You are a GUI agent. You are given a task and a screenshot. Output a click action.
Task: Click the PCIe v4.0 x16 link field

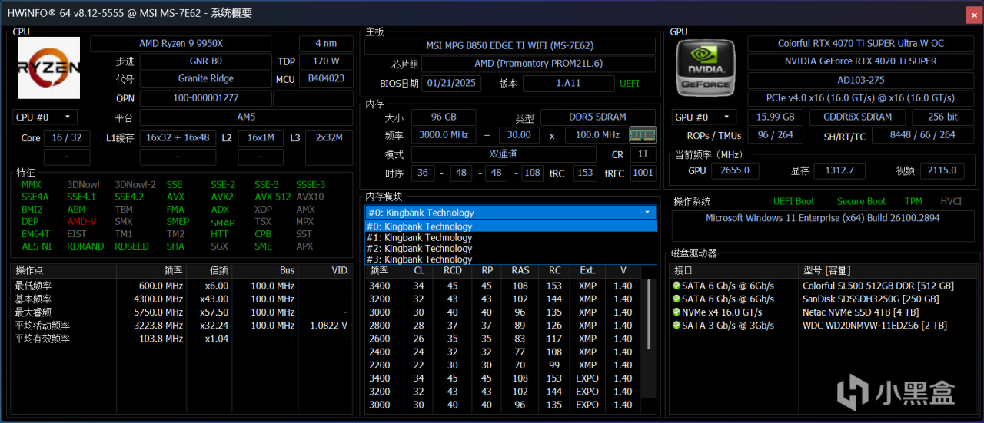860,98
